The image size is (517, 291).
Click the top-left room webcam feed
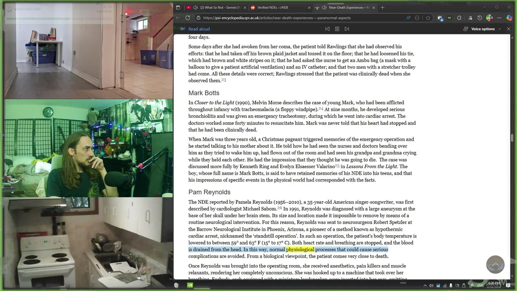(x=88, y=50)
